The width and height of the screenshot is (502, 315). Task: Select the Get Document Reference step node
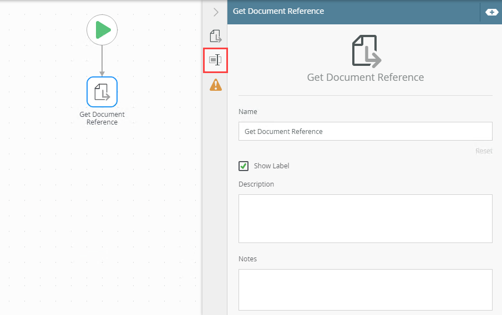point(102,91)
